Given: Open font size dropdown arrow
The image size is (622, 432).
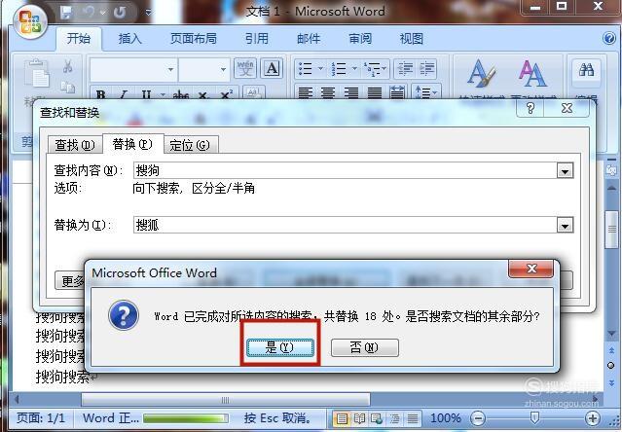Looking at the screenshot, I should click(223, 69).
